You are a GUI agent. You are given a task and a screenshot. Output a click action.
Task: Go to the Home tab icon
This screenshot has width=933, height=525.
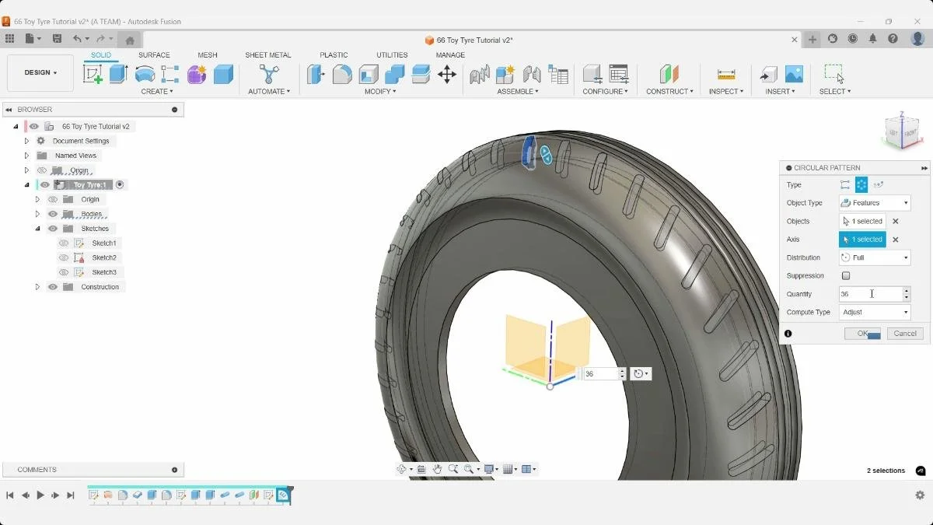coord(130,40)
